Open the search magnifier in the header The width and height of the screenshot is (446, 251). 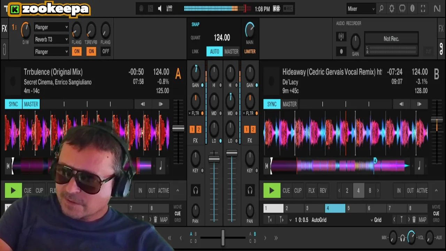click(x=381, y=9)
